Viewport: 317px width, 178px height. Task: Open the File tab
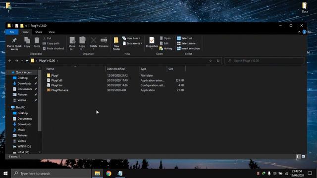tap(12, 32)
